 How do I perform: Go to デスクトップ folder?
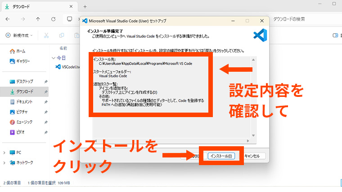[x=24, y=81]
